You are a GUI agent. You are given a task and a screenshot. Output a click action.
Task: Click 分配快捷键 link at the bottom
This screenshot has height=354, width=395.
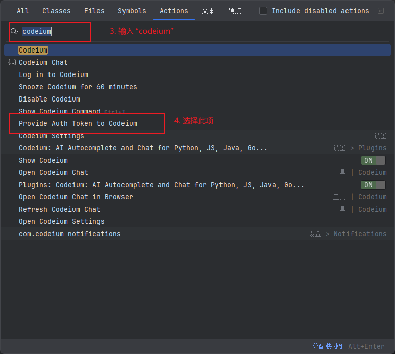329,346
